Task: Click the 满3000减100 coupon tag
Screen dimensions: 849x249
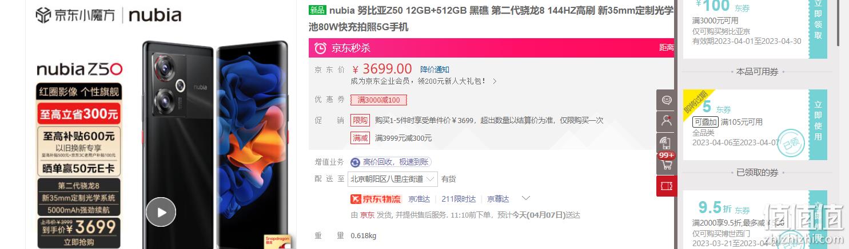Action: click(378, 100)
